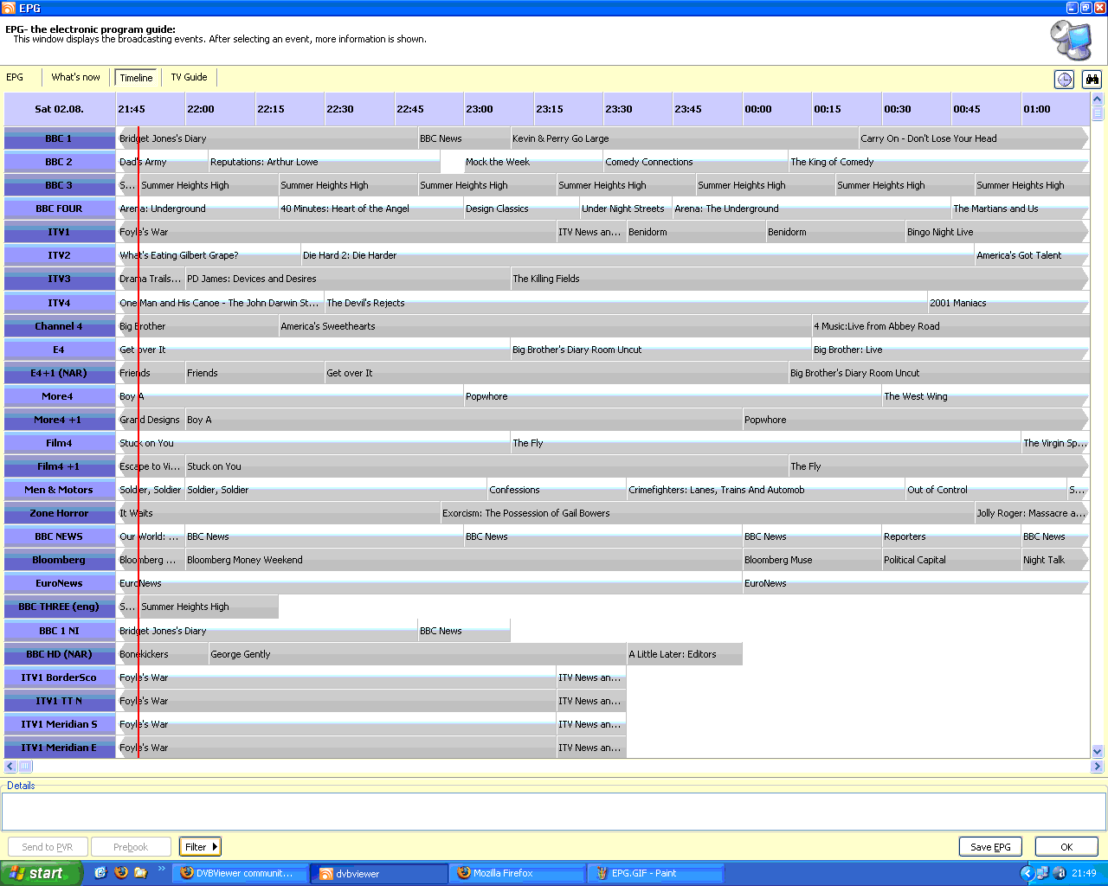This screenshot has height=886, width=1108.
Task: Select the Channel 4 channel header
Action: (59, 326)
